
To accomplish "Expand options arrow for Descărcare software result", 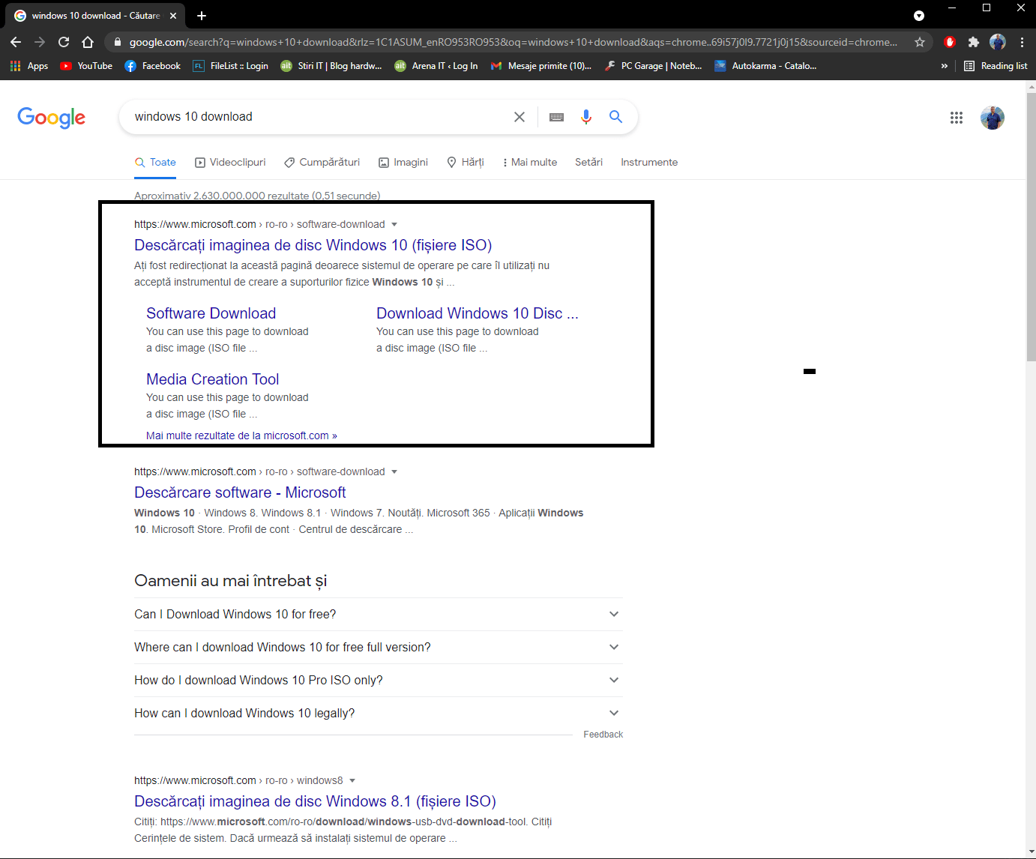I will (x=394, y=471).
